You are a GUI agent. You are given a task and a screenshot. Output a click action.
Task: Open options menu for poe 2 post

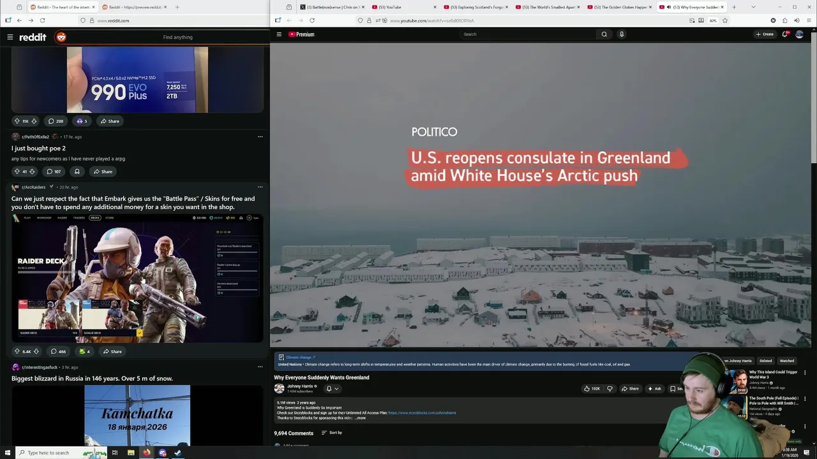(x=260, y=136)
